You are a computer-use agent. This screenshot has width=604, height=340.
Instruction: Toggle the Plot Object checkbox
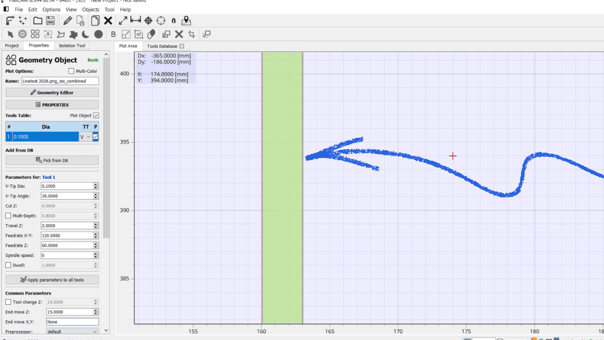96,116
